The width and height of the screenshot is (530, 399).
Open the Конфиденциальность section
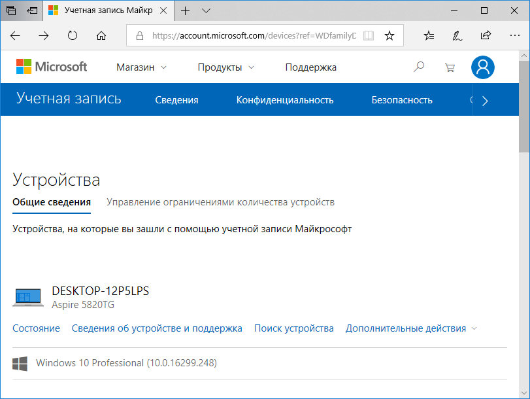tap(285, 100)
